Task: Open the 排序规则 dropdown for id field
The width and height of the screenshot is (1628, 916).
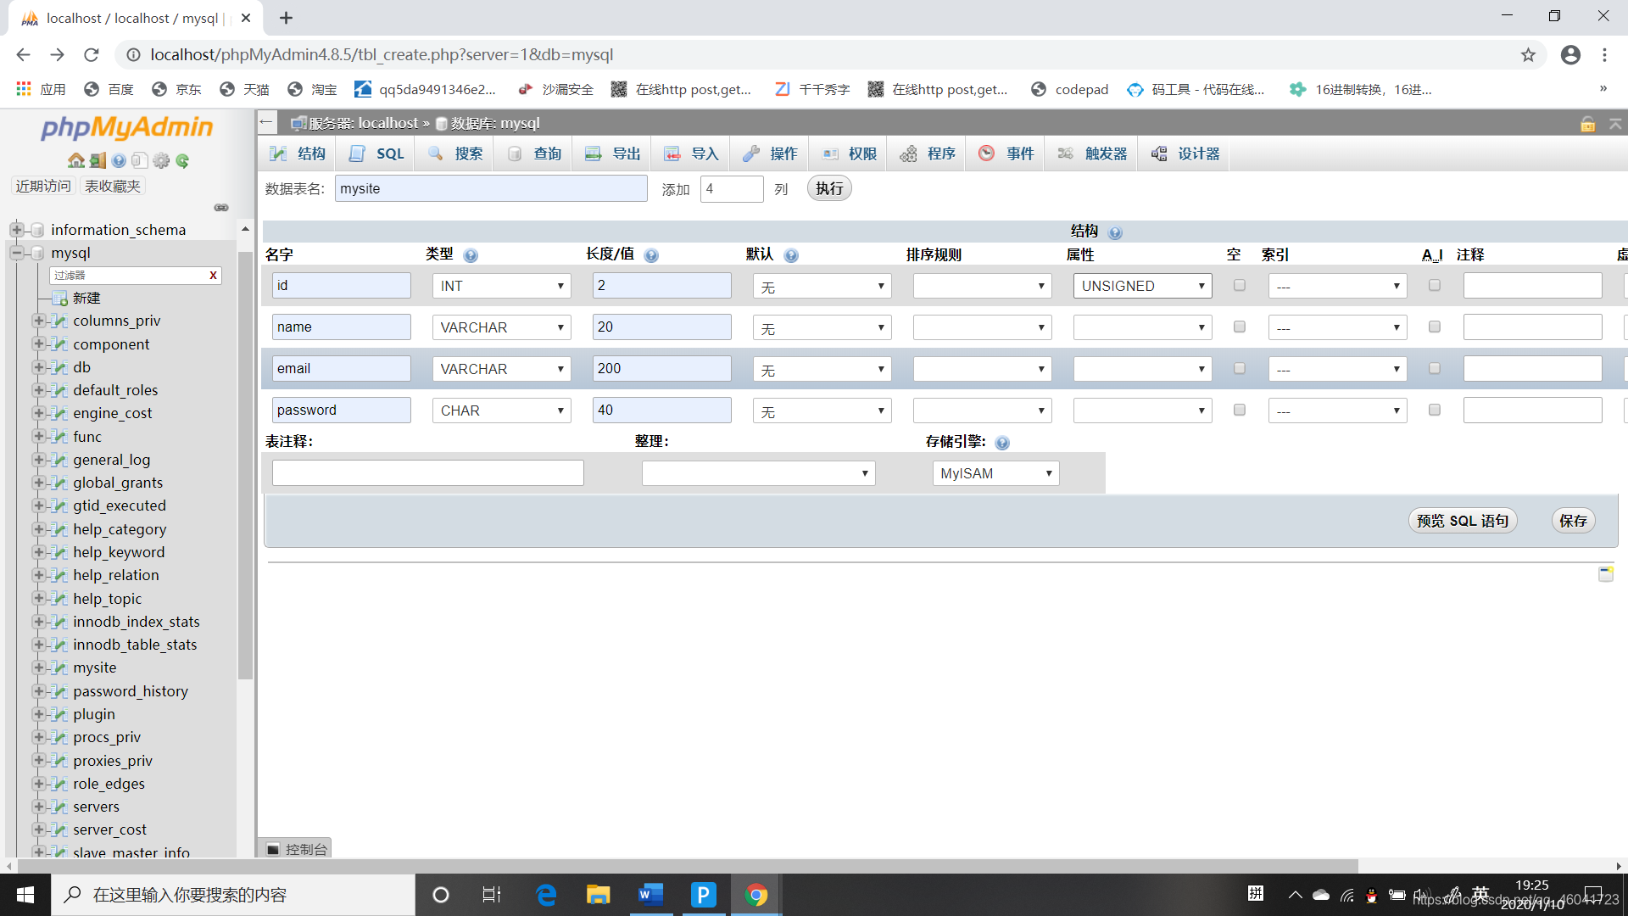Action: [980, 285]
